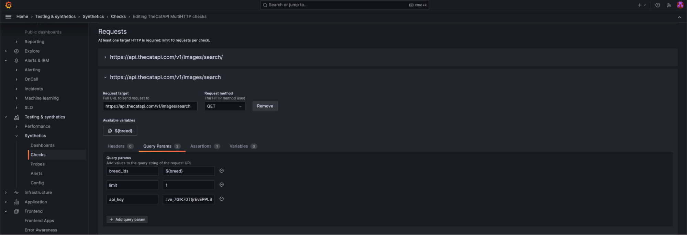Expand the Machine learning sidebar item

(x=16, y=98)
